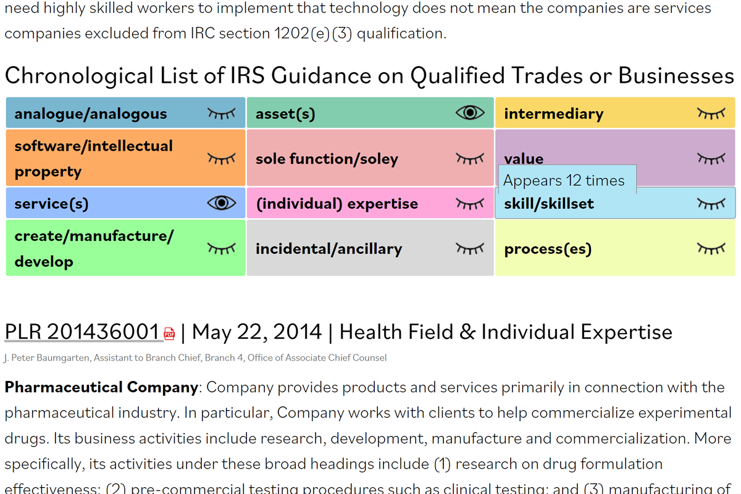Screen dimensions: 741x494
Task: Click the eye icon beside "skill/skillset"
Action: (x=711, y=203)
